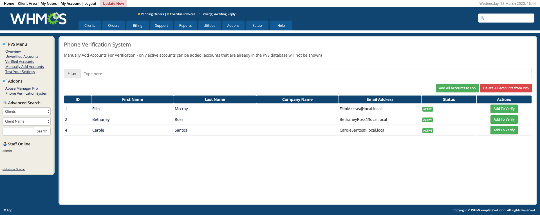Click the WHMCS logo
Image resolution: width=540 pixels, height=215 pixels.
tap(39, 19)
